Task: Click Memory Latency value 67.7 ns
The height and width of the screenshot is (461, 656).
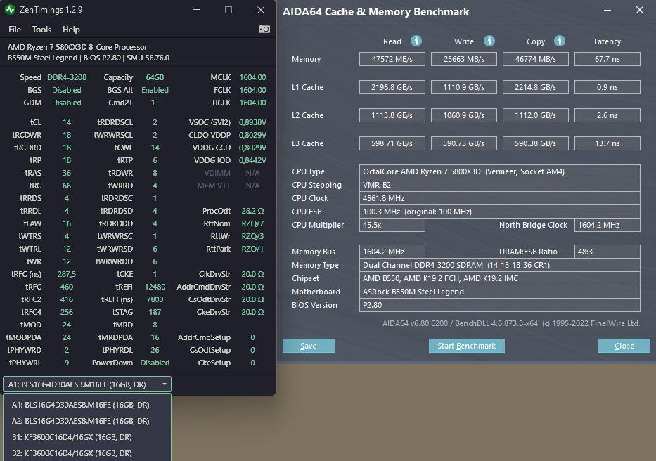Action: [x=607, y=59]
